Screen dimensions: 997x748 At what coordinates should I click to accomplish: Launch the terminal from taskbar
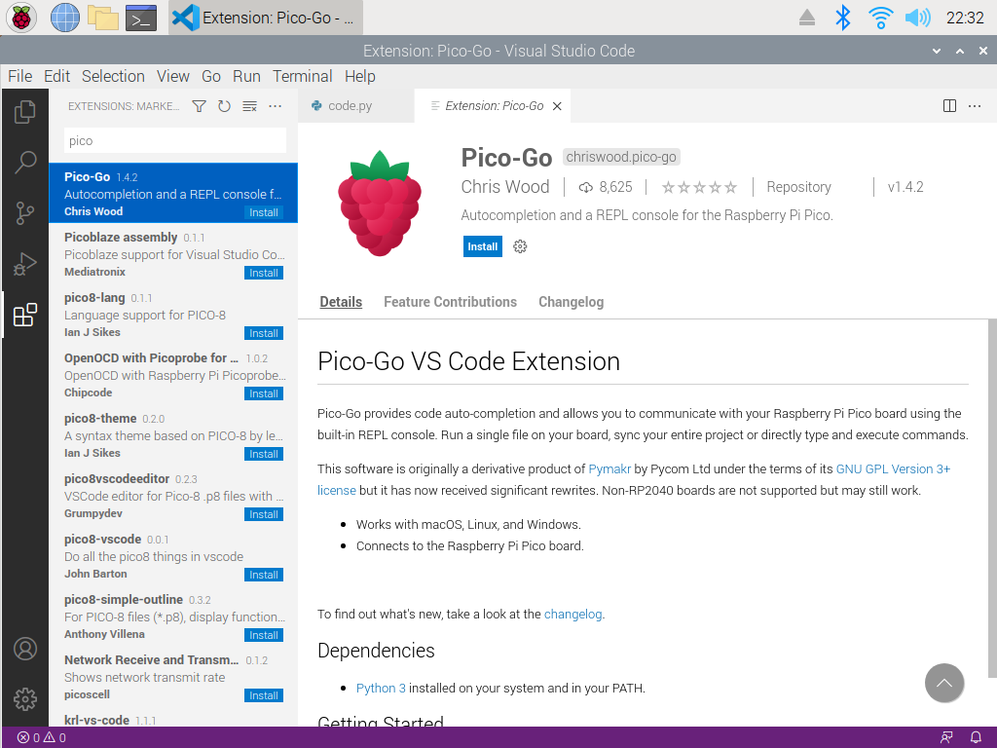[141, 18]
